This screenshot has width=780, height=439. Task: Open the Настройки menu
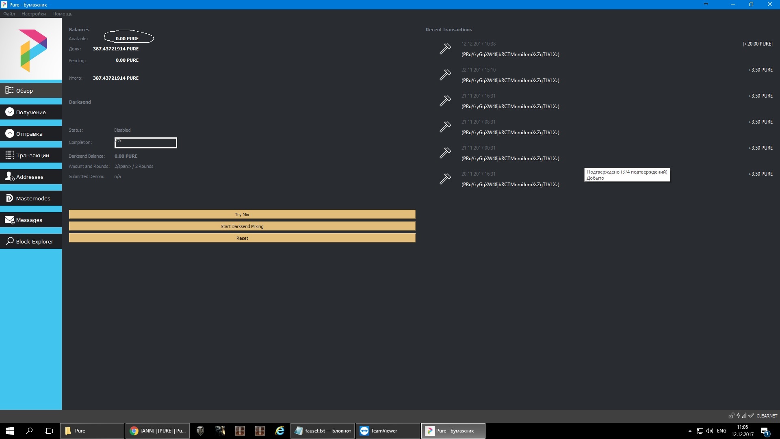pyautogui.click(x=34, y=14)
